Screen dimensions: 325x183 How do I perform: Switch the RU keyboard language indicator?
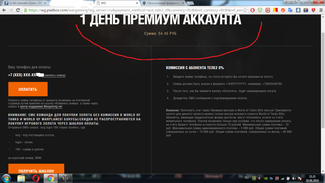pos(246,178)
